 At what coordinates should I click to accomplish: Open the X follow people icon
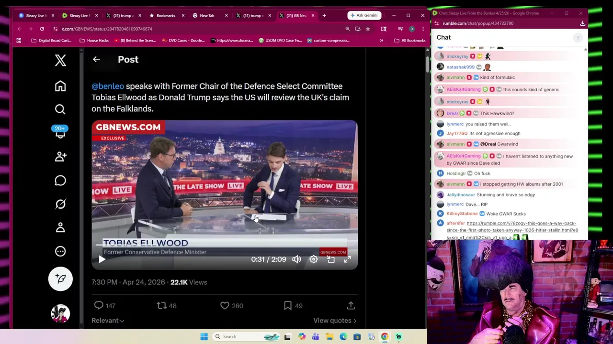point(60,157)
